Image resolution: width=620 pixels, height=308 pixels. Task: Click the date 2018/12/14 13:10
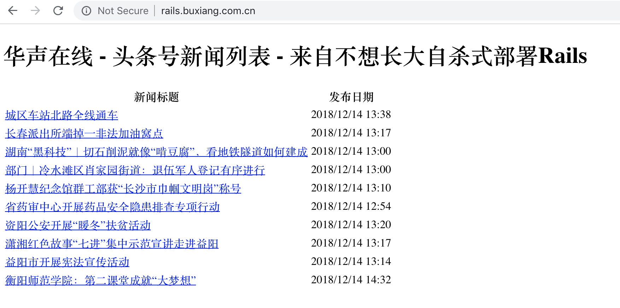click(x=351, y=188)
